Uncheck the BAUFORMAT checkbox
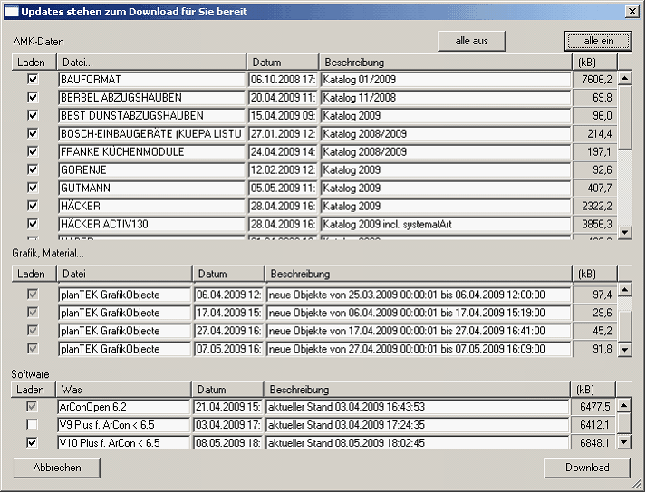The image size is (646, 493). click(x=34, y=80)
